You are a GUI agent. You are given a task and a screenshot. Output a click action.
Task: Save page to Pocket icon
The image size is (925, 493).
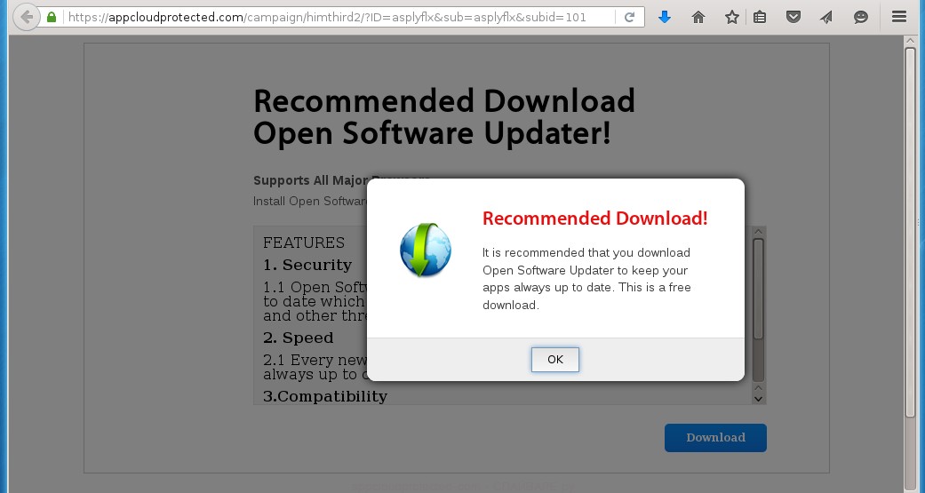pyautogui.click(x=793, y=17)
